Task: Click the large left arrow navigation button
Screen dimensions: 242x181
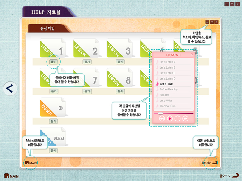Action: click(x=11, y=89)
